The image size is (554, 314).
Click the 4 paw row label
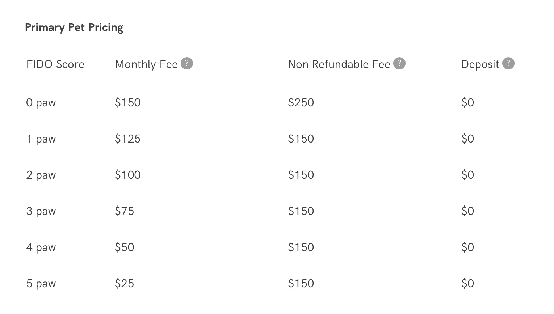41,247
